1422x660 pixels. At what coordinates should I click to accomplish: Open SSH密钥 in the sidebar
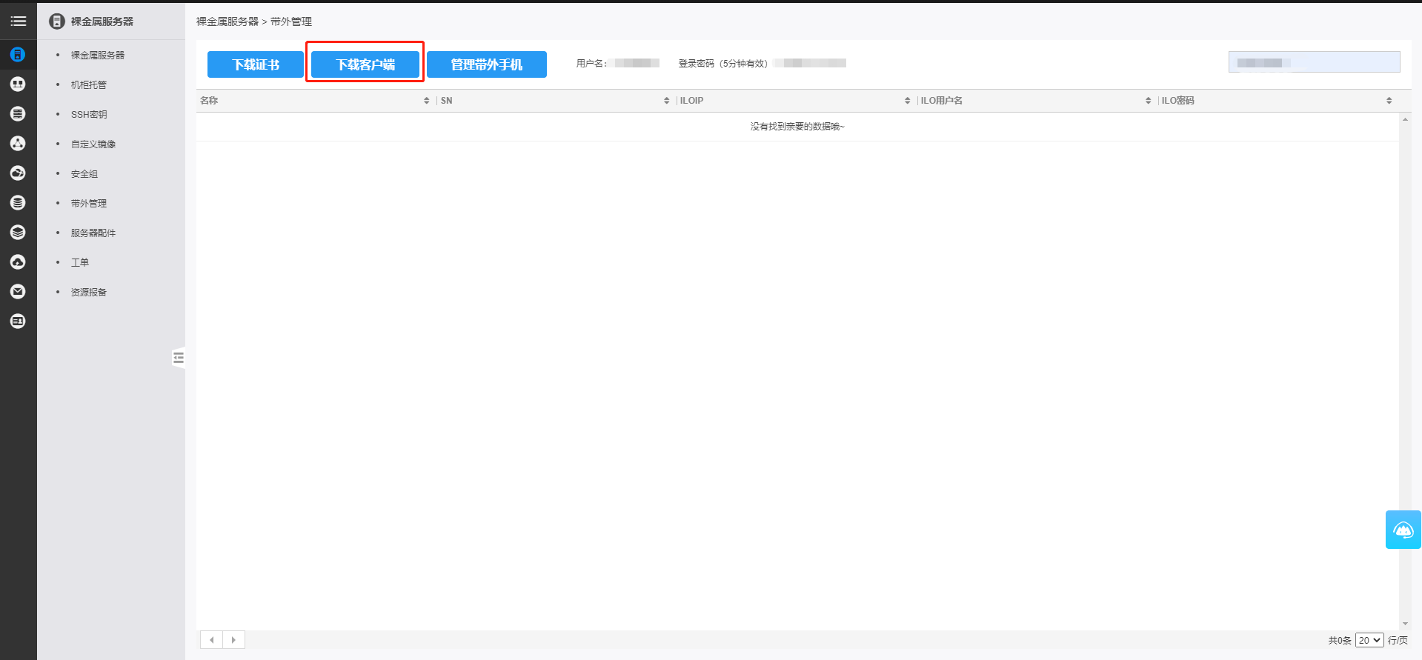pyautogui.click(x=89, y=114)
